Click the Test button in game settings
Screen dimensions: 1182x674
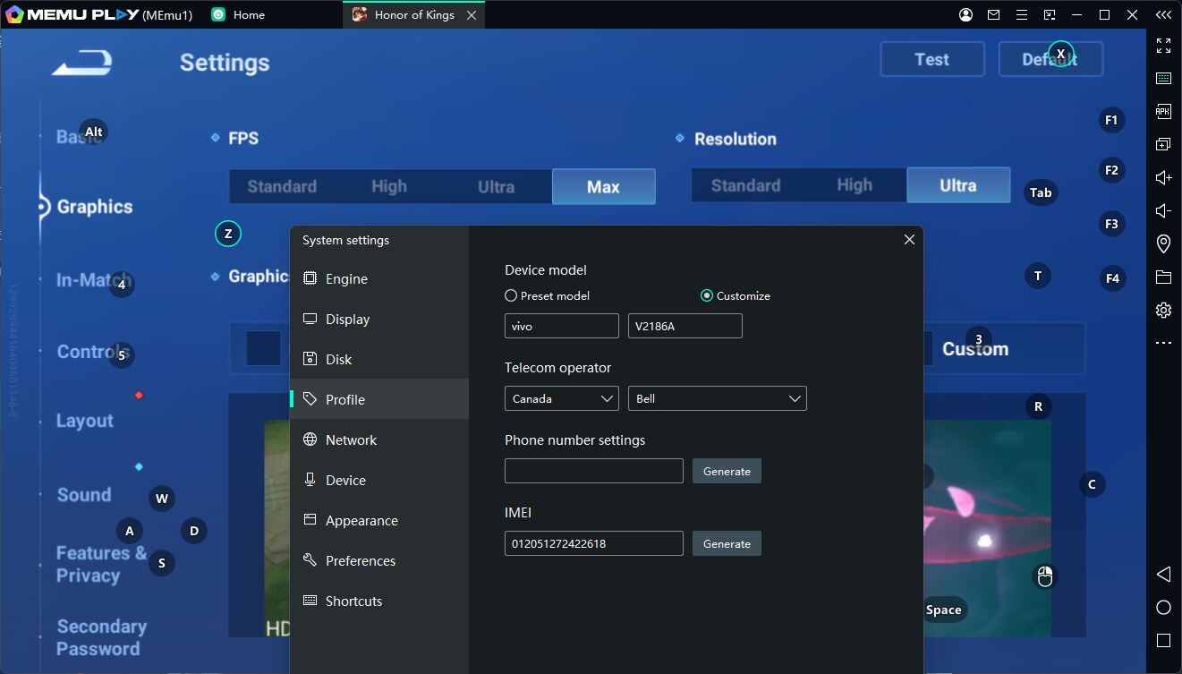tap(932, 59)
